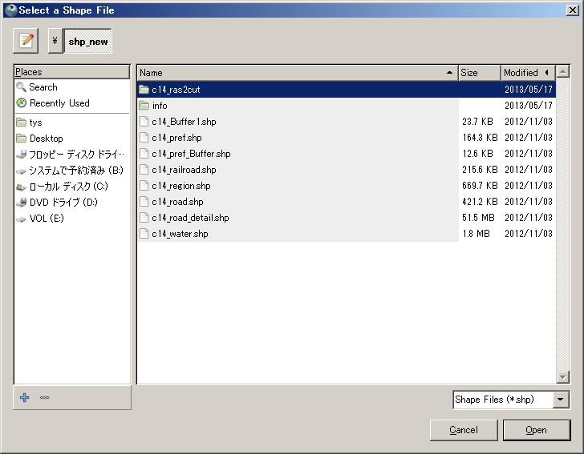The image size is (584, 454).
Task: Click the Size column header
Action: (479, 73)
